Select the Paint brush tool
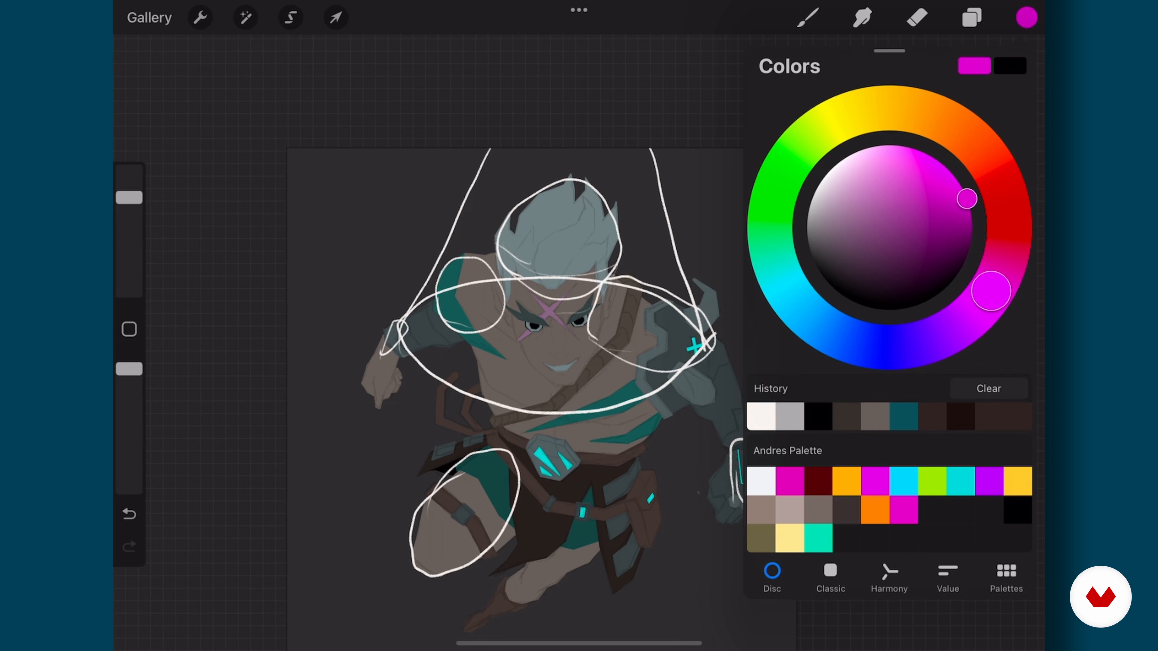1158x651 pixels. click(x=808, y=17)
